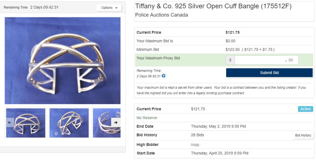
Task: Click the next thumbnail arrow
Action: point(116,123)
